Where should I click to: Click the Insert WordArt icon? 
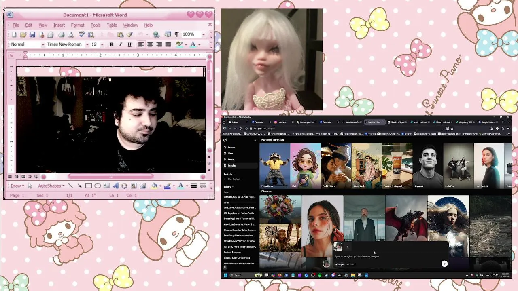[x=115, y=186]
